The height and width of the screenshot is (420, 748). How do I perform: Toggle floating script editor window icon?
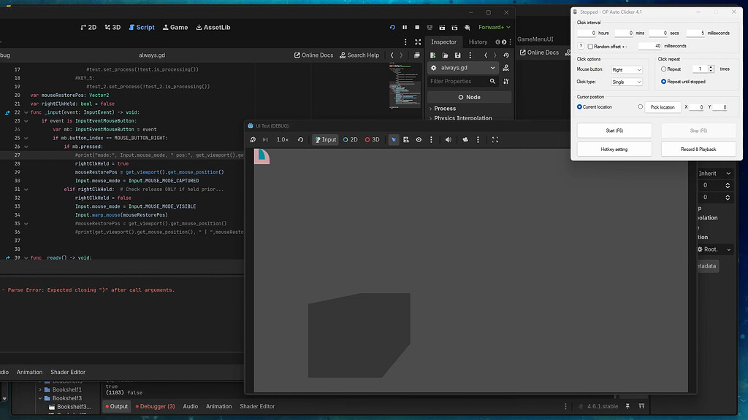[416, 55]
